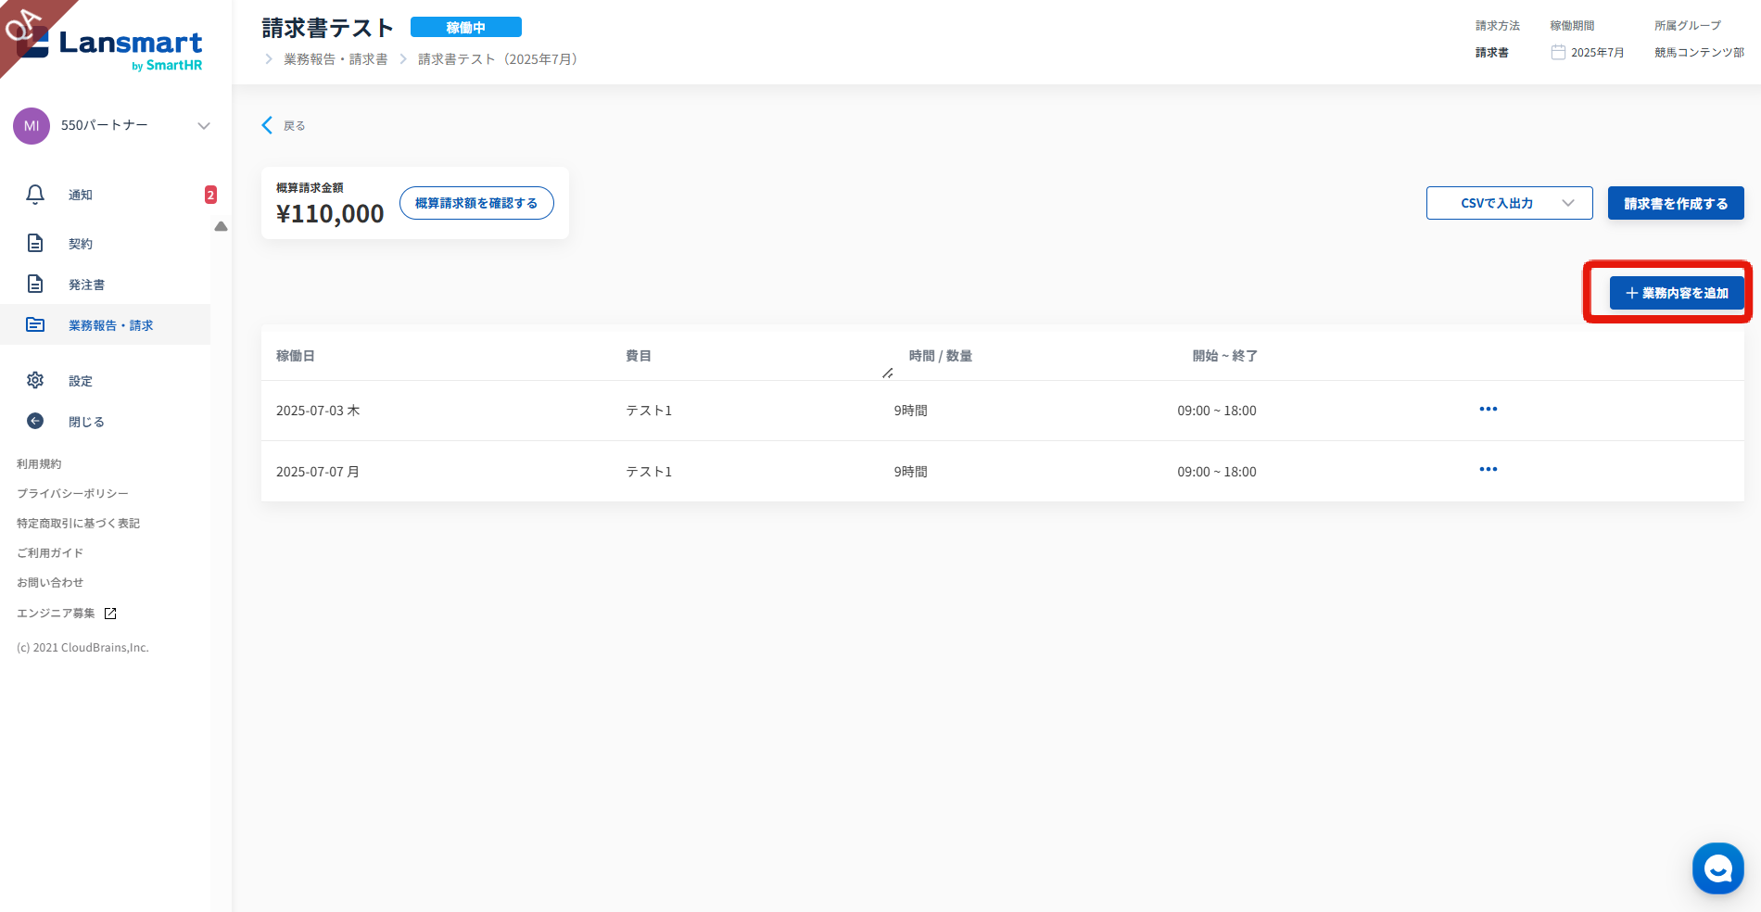The height and width of the screenshot is (912, 1761).
Task: Open the 契約 contract icon in sidebar
Action: pyautogui.click(x=35, y=244)
